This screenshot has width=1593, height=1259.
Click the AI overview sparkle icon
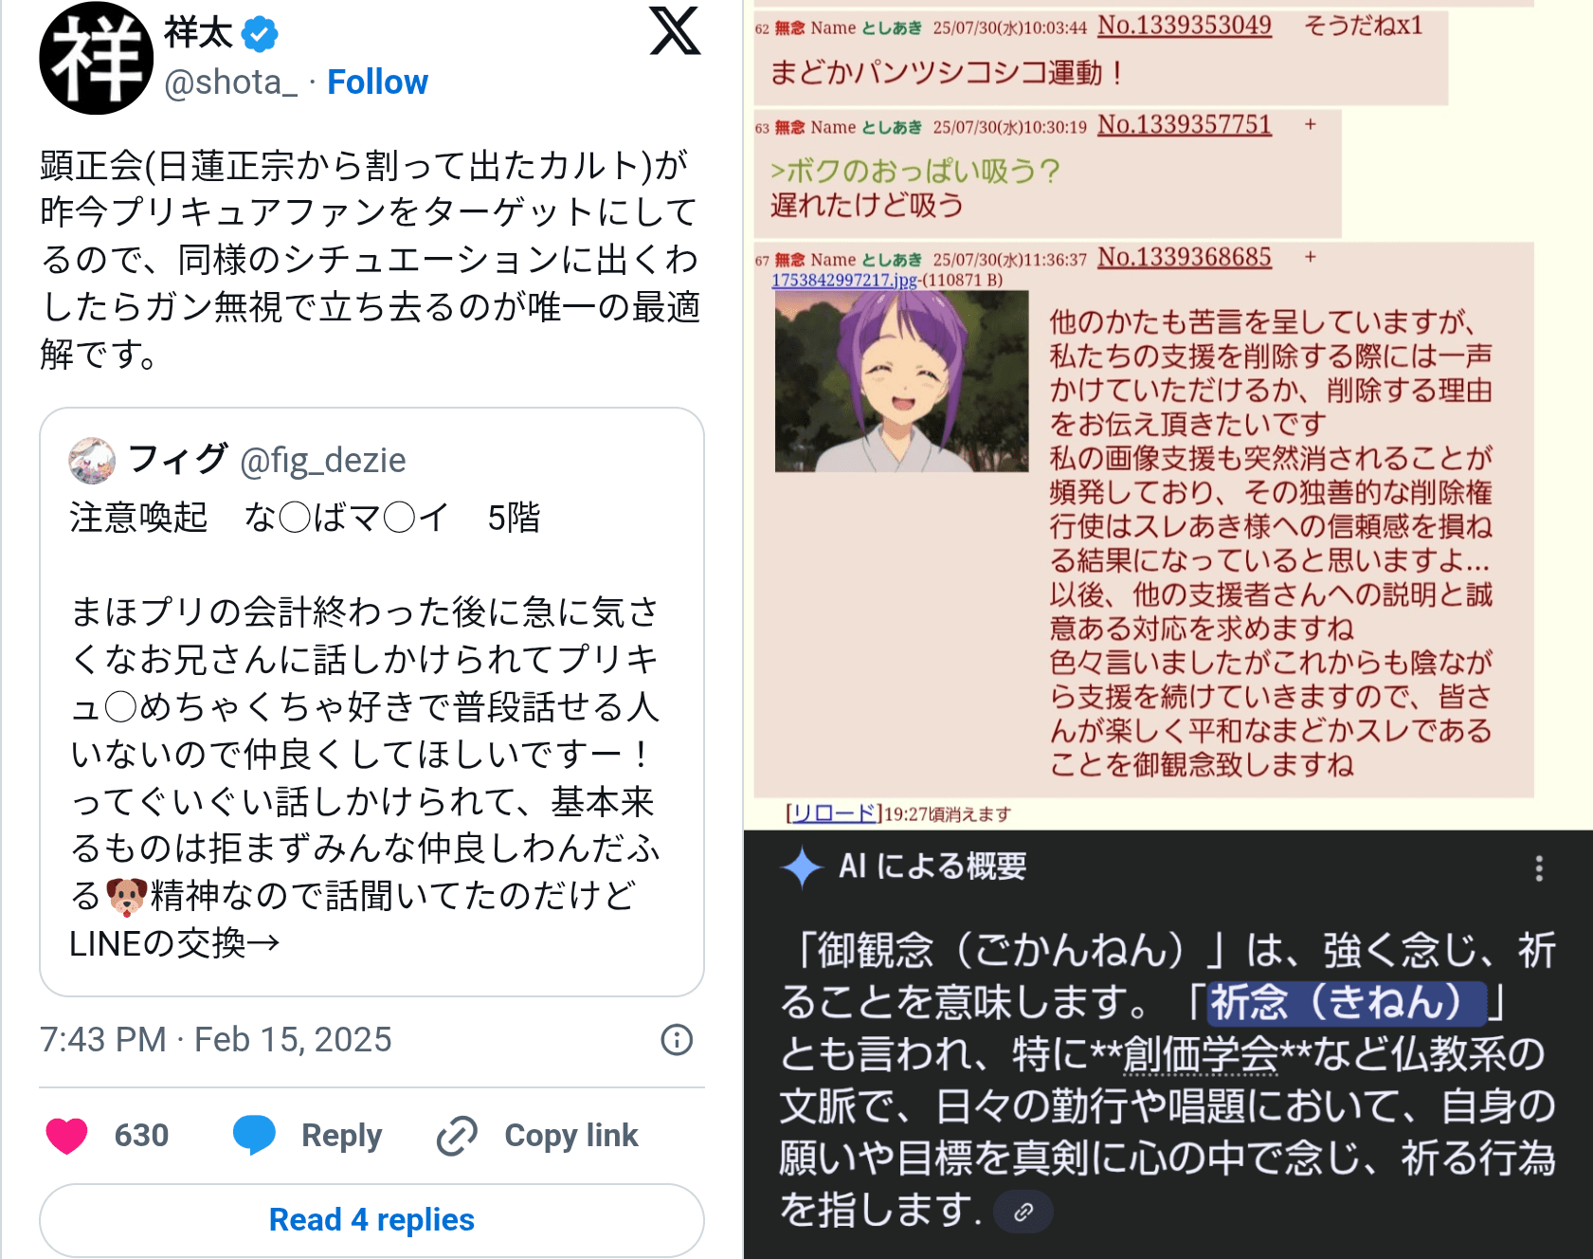point(802,867)
